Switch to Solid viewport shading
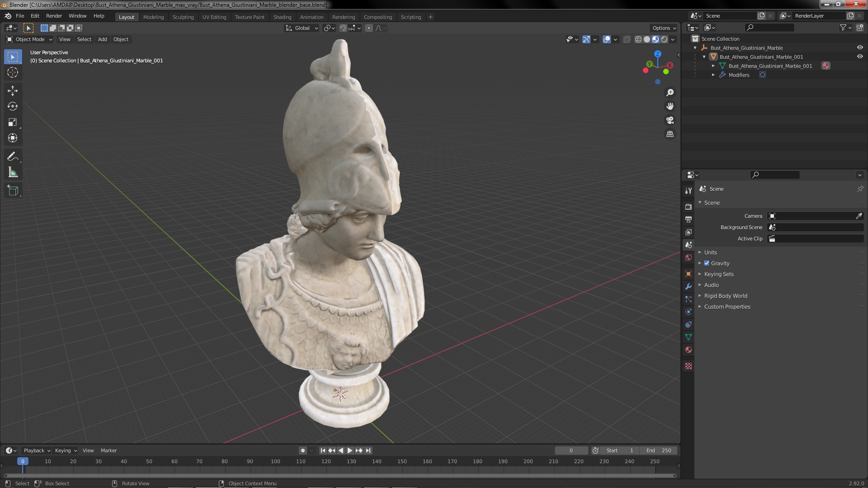 [647, 39]
